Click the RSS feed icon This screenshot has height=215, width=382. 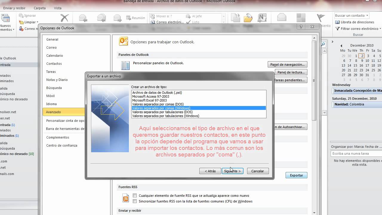(126, 199)
